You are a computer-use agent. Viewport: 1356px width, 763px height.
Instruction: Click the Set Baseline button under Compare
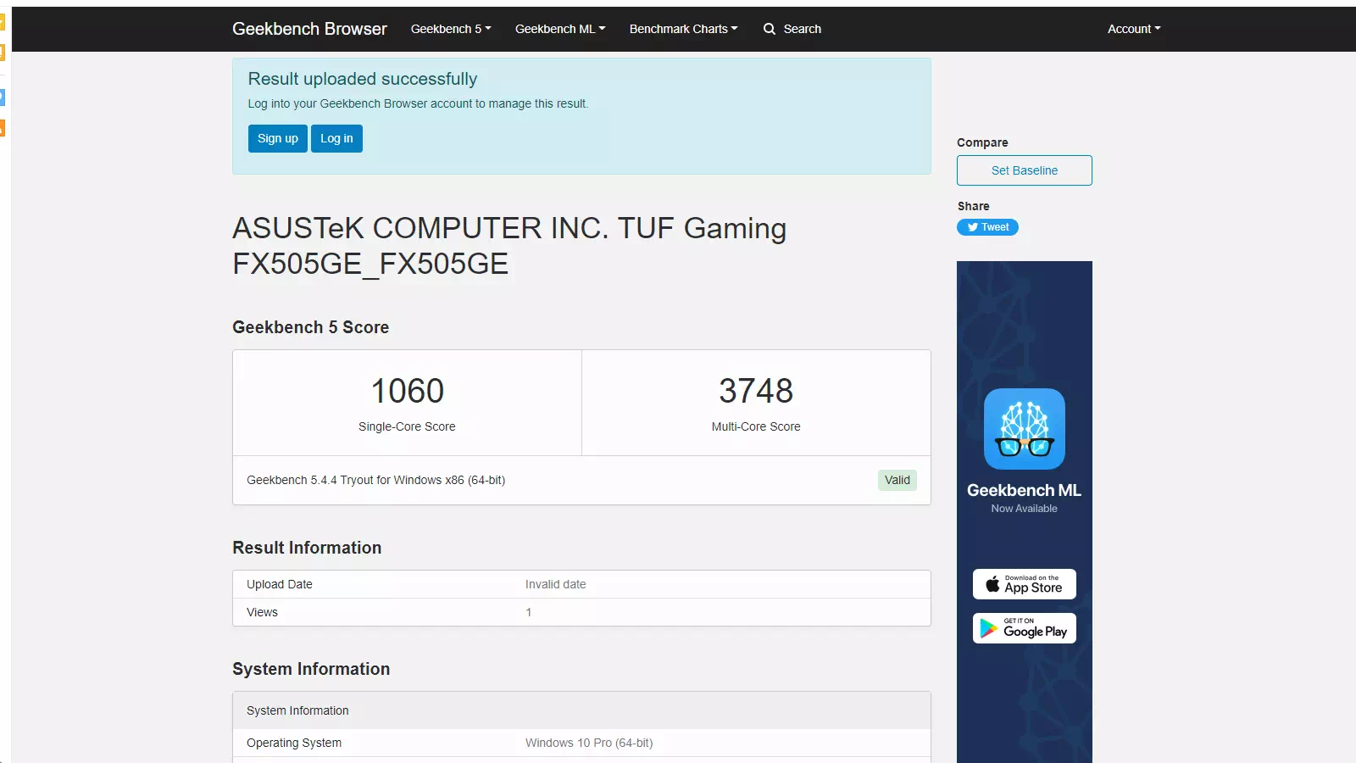(1024, 170)
